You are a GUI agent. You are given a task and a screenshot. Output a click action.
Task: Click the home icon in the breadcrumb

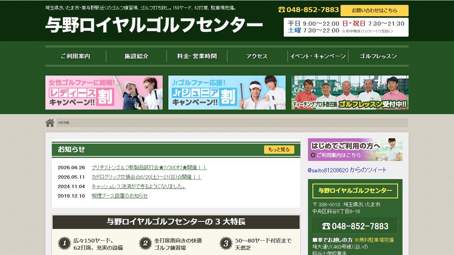(x=50, y=123)
